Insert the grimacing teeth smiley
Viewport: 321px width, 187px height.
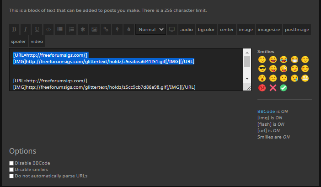click(305, 78)
